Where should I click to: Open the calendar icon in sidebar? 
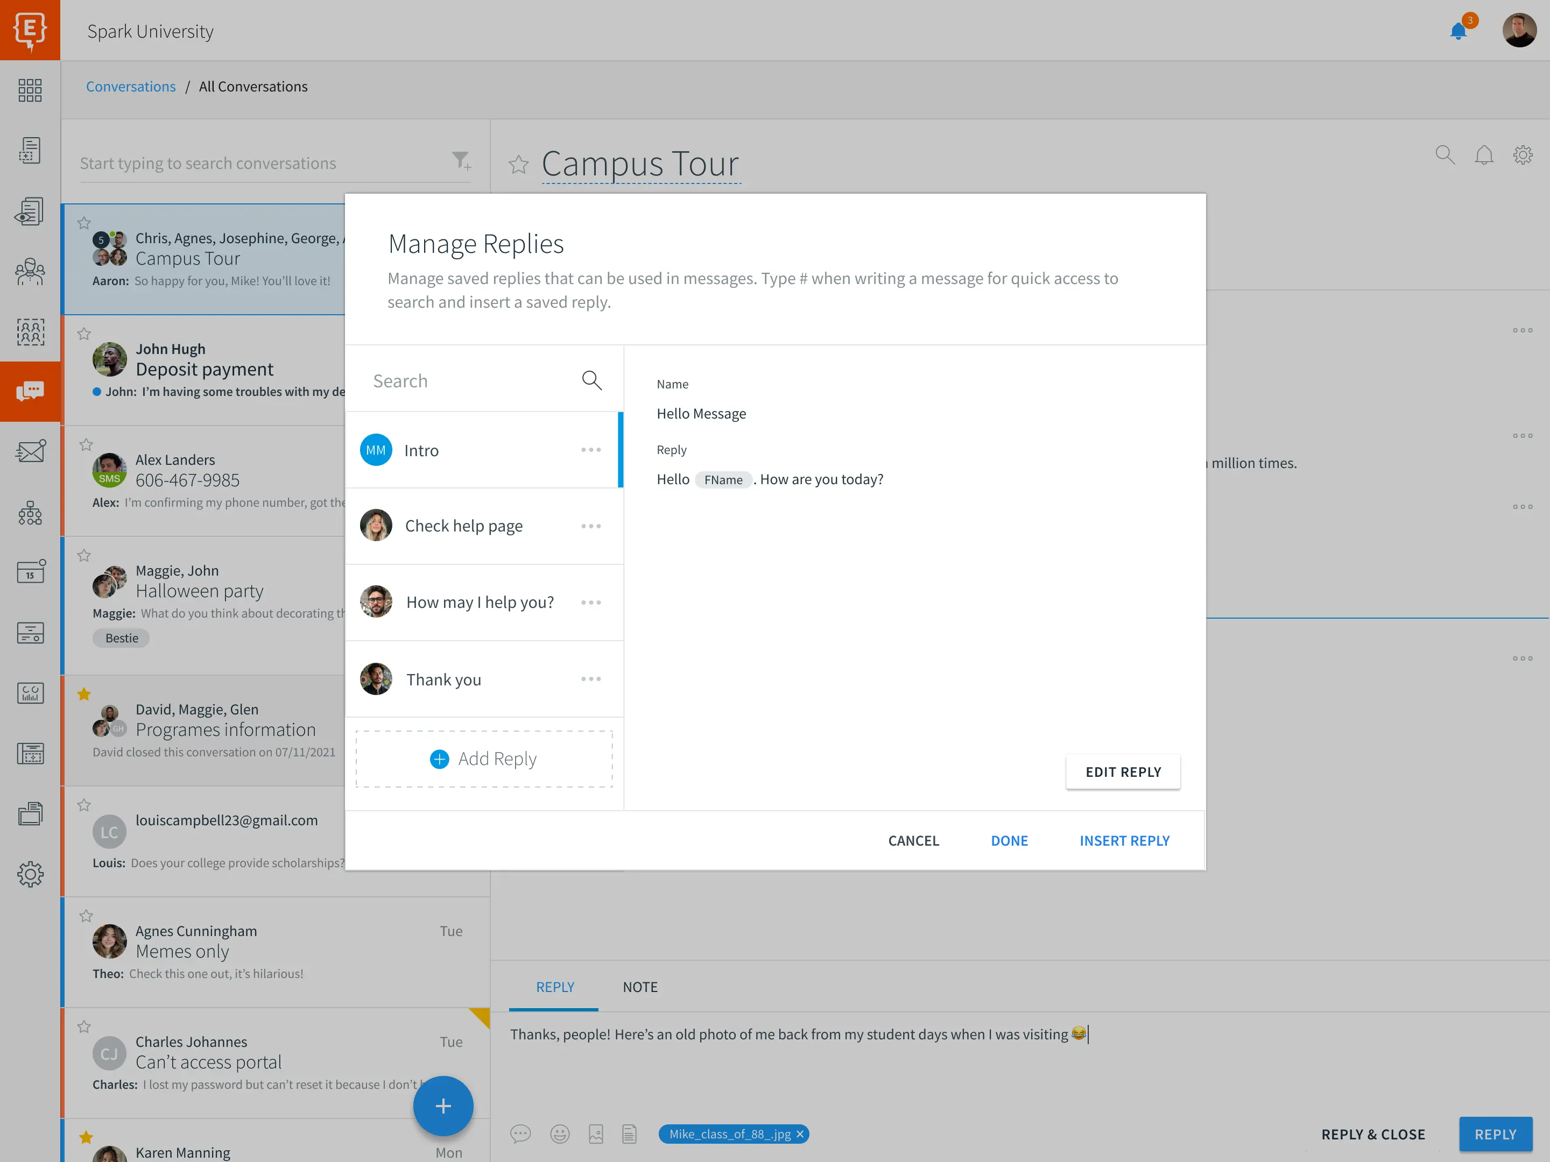click(x=30, y=572)
